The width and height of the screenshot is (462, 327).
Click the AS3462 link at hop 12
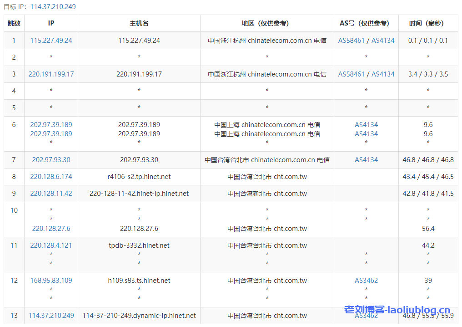(x=366, y=281)
